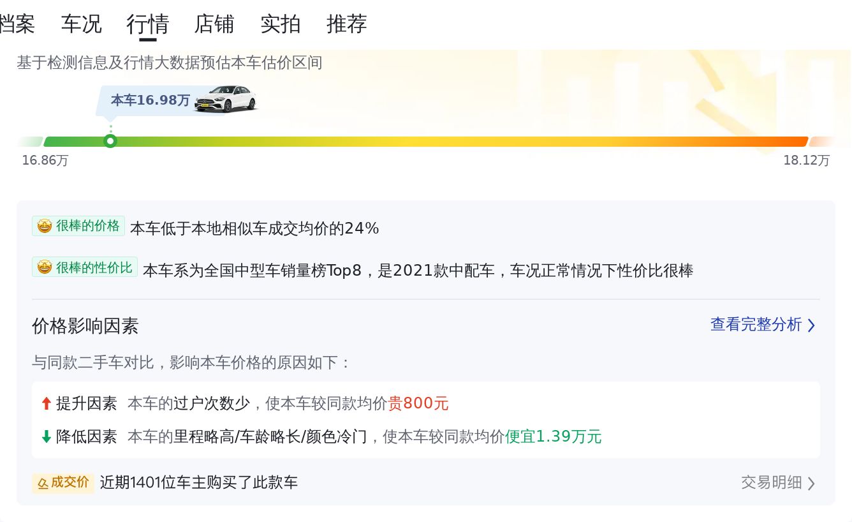The image size is (852, 522).
Task: Open the 实拍 tab
Action: (x=281, y=24)
